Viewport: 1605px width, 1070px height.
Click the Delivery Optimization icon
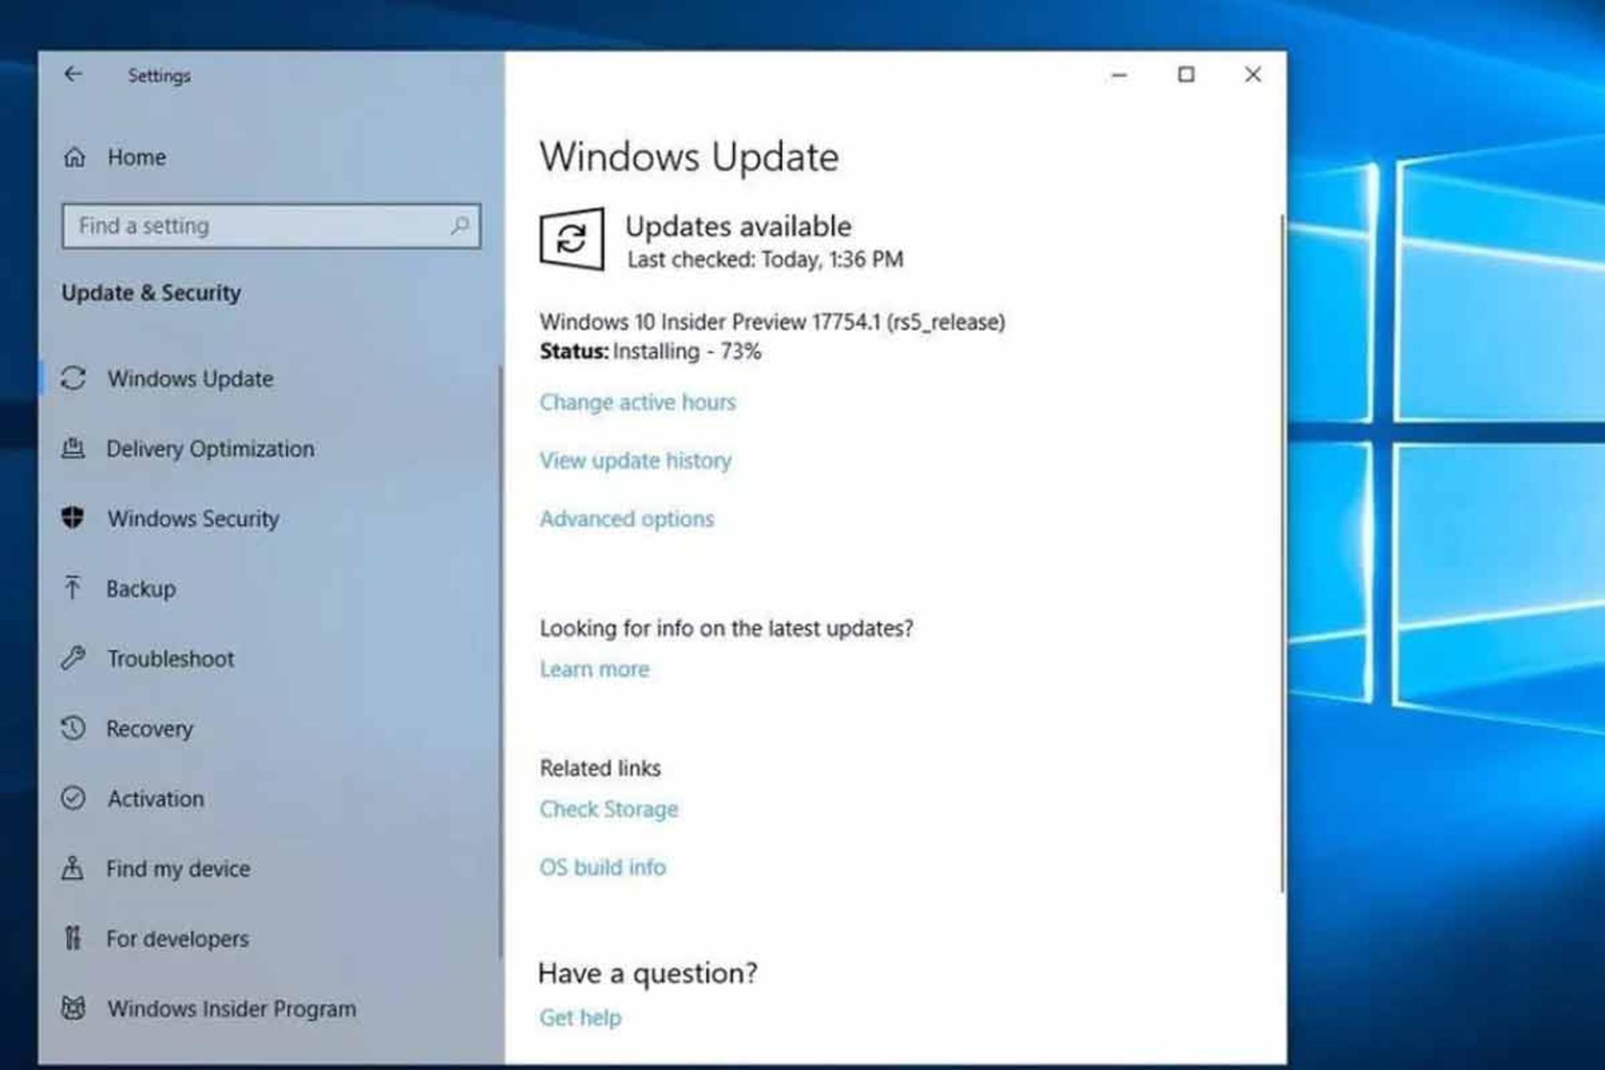73,449
